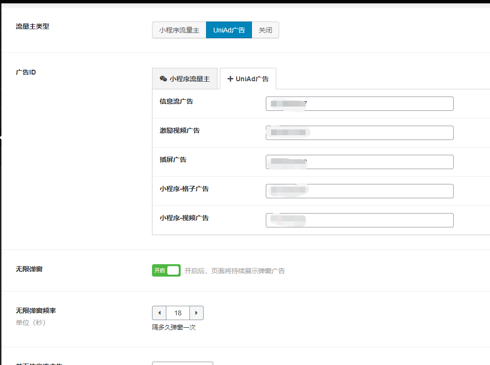The image size is (490, 365).
Task: Click the green 开启 toggle control
Action: [x=166, y=270]
